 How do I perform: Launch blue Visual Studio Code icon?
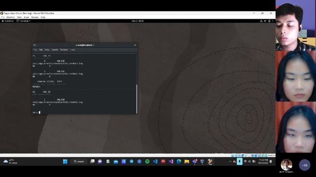click(155, 162)
